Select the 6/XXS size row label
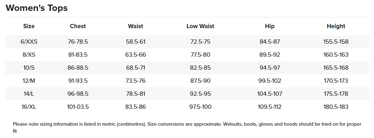Image resolution: width=374 pixels, height=138 pixels. click(29, 42)
